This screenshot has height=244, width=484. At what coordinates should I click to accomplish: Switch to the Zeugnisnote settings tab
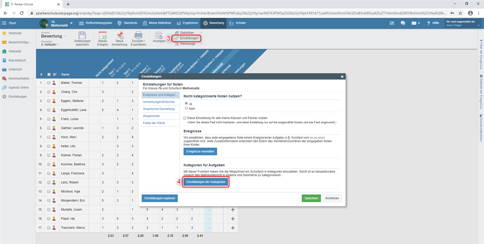click(151, 116)
